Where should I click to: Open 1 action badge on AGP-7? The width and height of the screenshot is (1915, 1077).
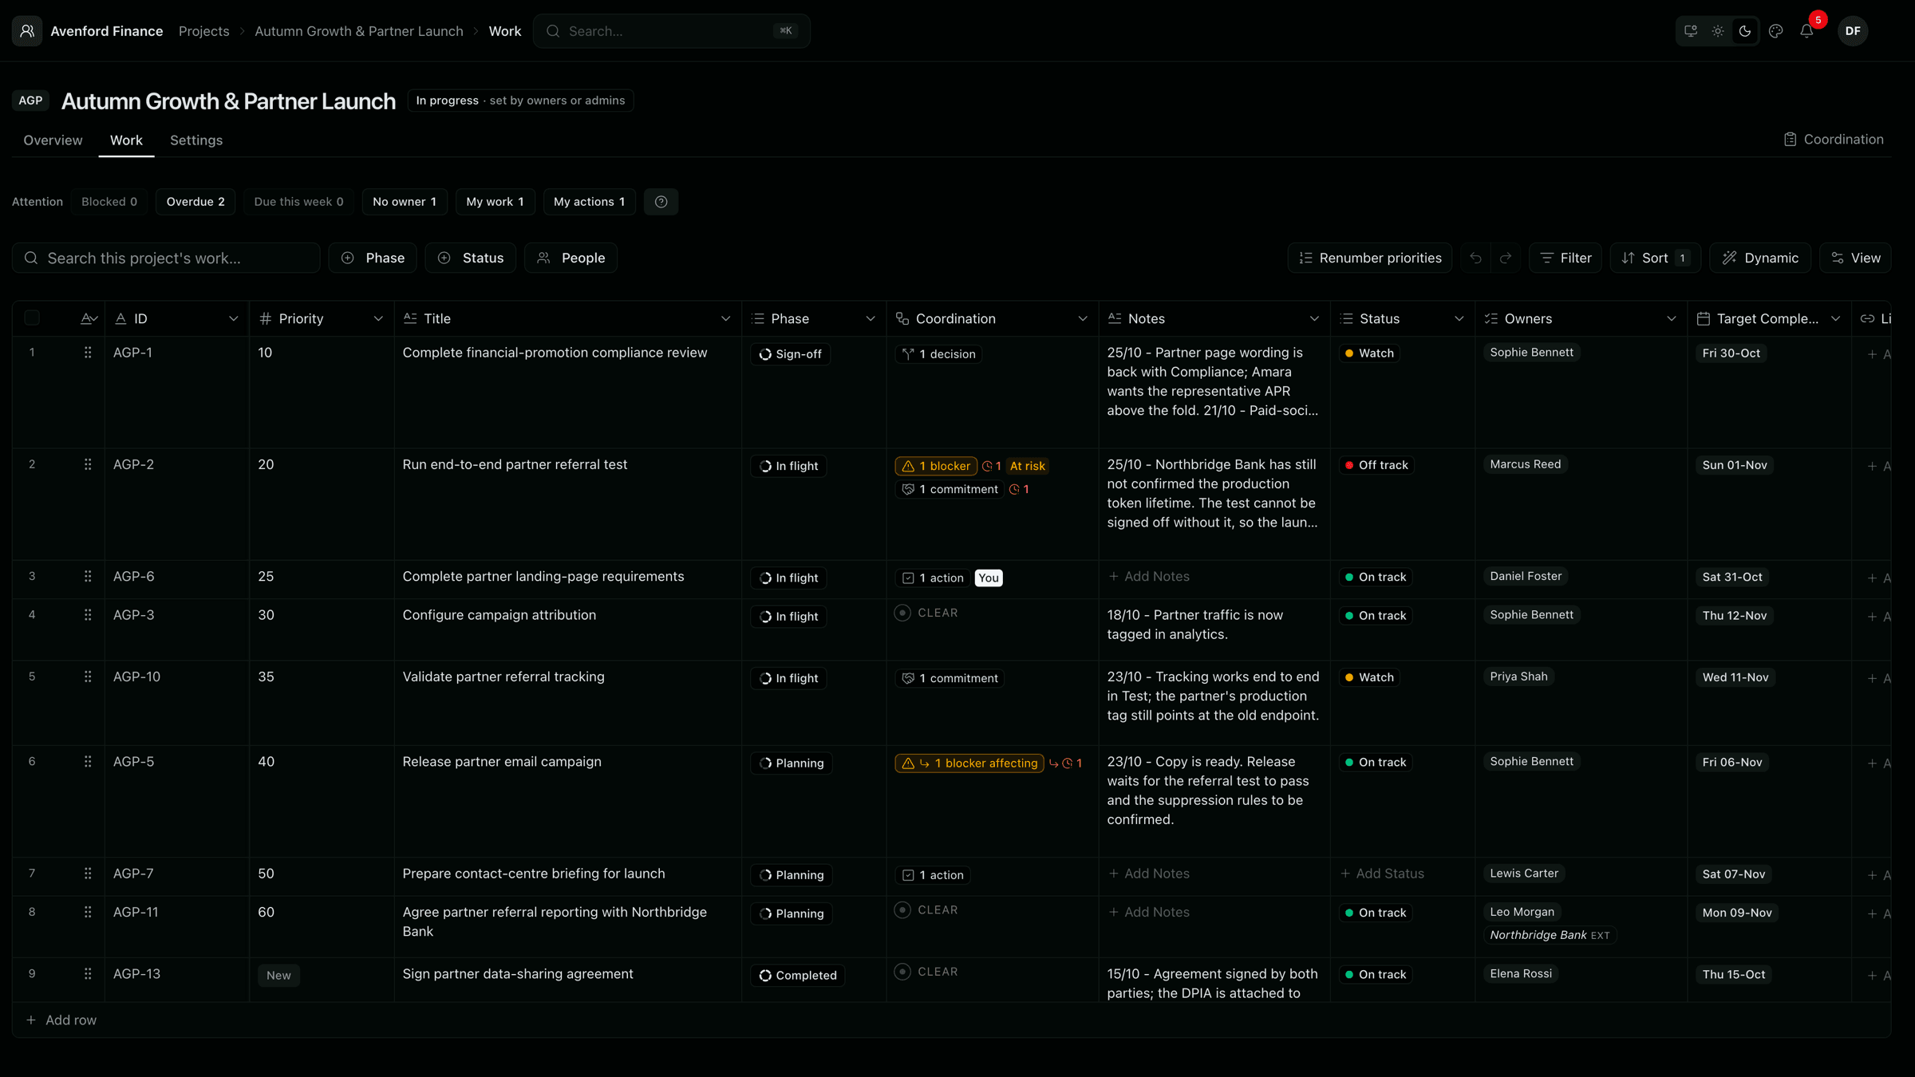pos(932,875)
